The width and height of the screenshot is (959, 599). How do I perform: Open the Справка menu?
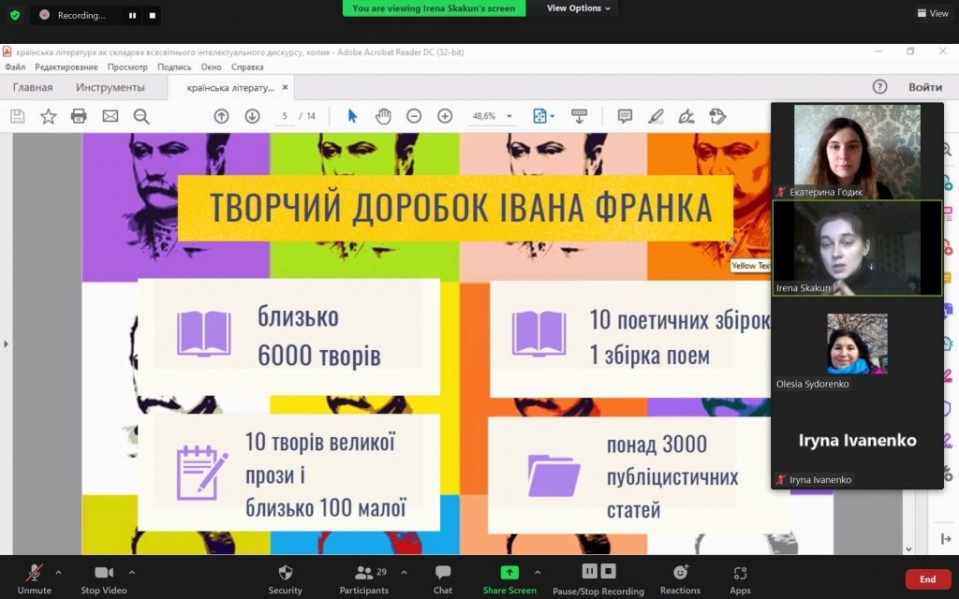[247, 66]
